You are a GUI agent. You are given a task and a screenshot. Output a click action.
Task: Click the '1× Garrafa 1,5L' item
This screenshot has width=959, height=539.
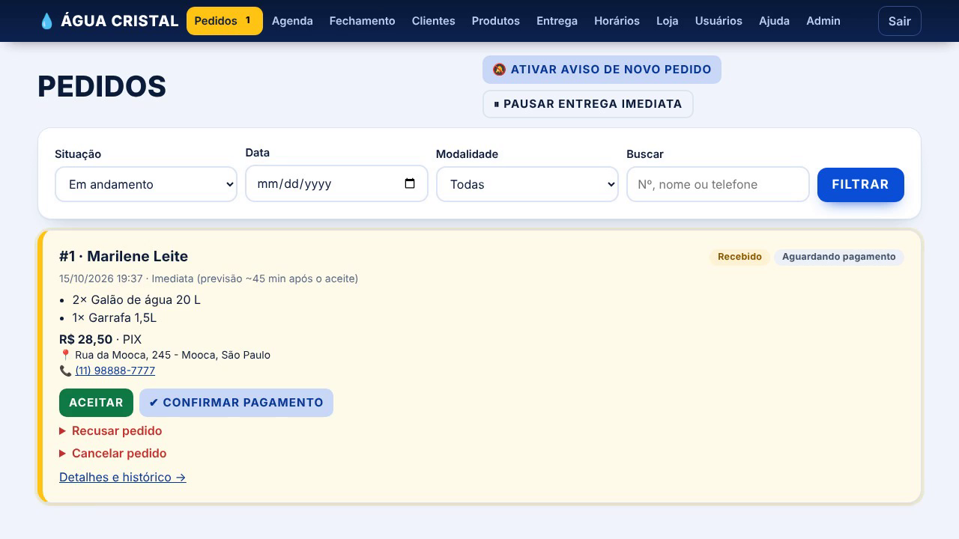(115, 317)
